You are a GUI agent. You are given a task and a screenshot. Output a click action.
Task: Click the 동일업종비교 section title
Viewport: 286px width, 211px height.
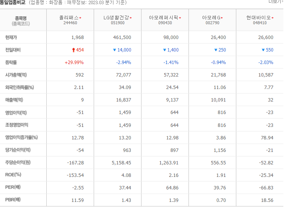13,2
